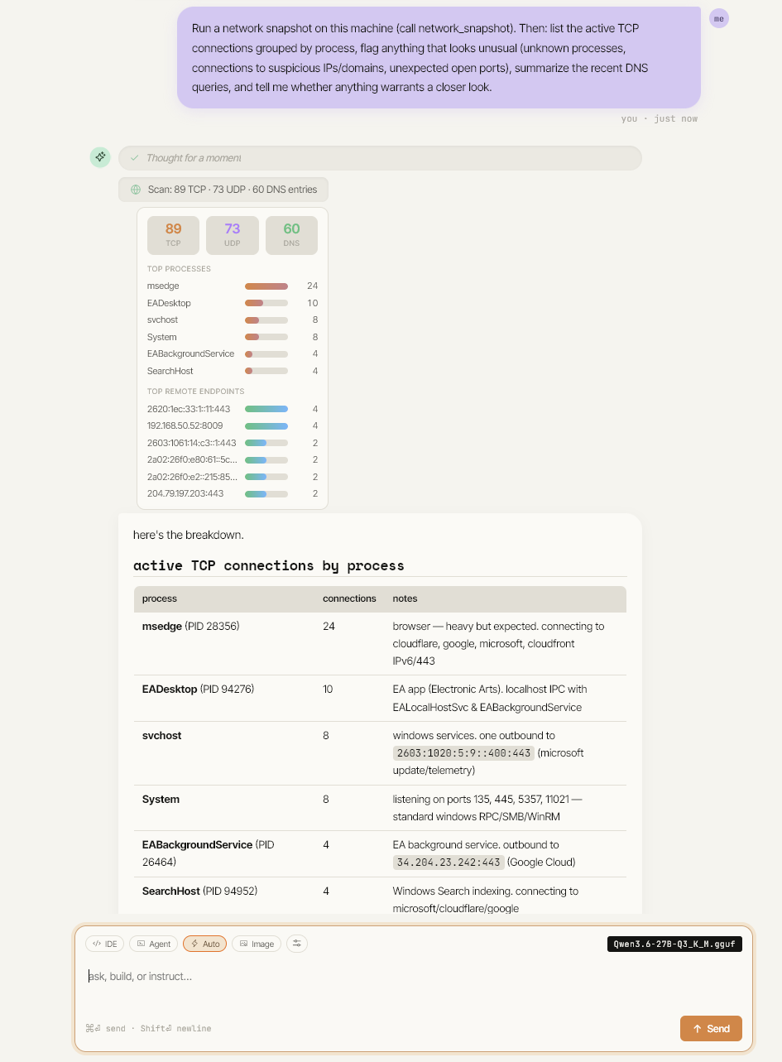This screenshot has height=1062, width=782.
Task: Select Image mode
Action: pyautogui.click(x=257, y=944)
